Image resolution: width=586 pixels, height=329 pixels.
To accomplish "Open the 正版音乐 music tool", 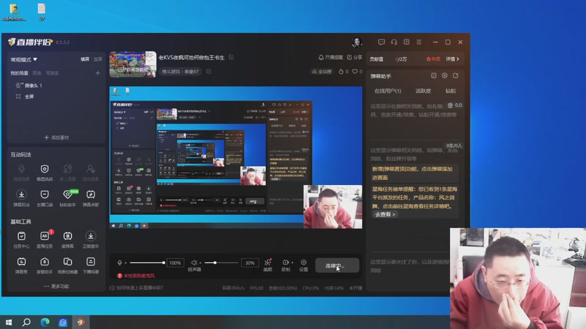I will 90,240.
